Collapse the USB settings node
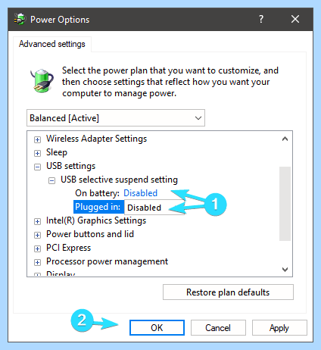Viewport: 321px width, 350px height. click(x=37, y=167)
